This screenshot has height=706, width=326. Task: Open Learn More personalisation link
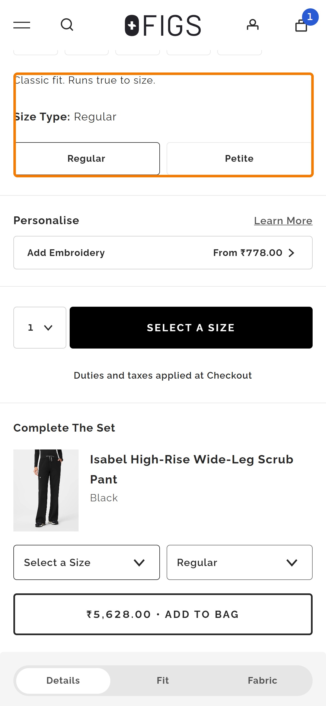[x=283, y=221]
